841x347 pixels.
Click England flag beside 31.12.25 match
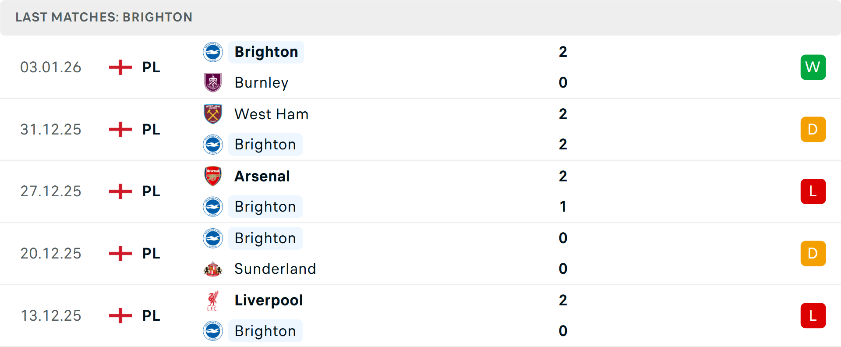tap(120, 129)
